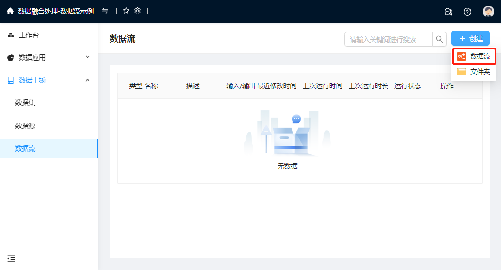Click the switch arrows icon beside title

click(105, 11)
